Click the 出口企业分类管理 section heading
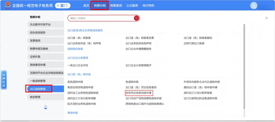275x122 pixels. point(78,58)
